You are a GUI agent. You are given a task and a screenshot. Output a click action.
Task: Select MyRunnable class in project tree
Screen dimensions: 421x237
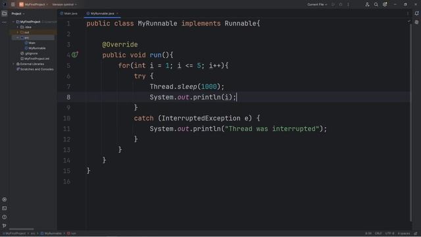35,48
